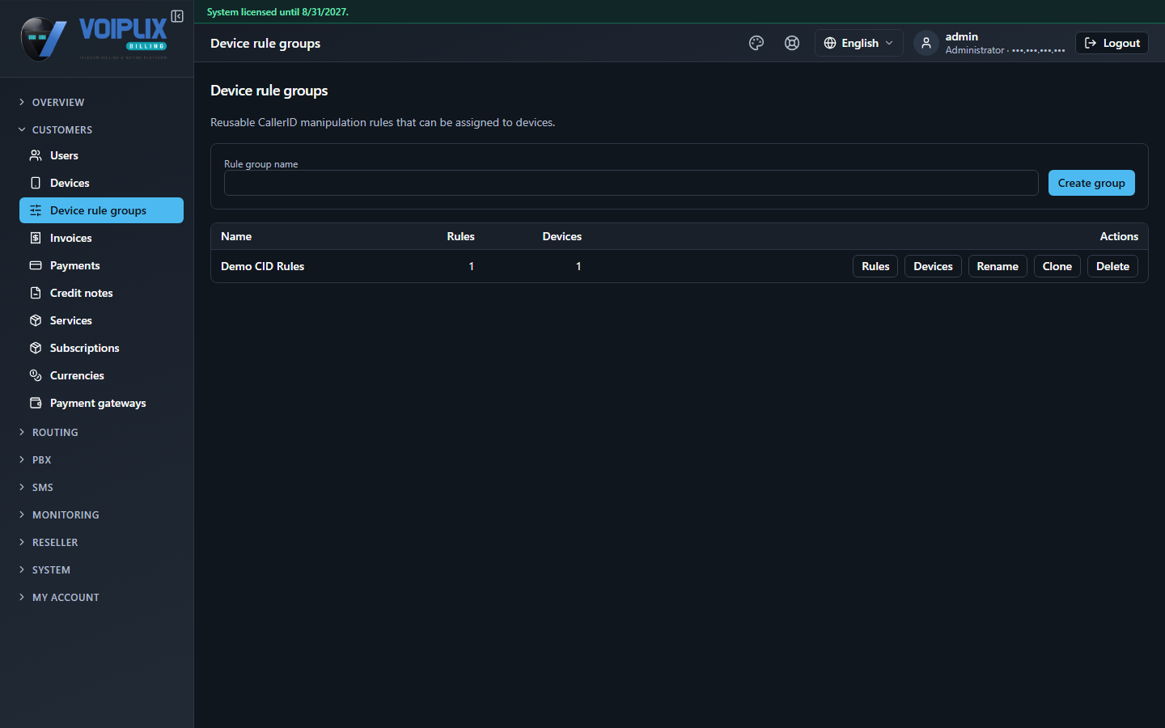Click the Devices sidebar icon
This screenshot has width=1165, height=728.
(36, 183)
